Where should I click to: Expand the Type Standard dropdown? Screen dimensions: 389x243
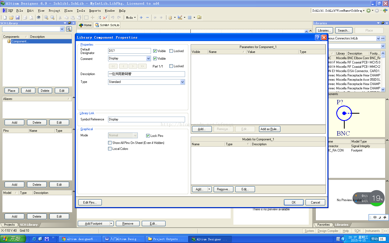pos(182,82)
